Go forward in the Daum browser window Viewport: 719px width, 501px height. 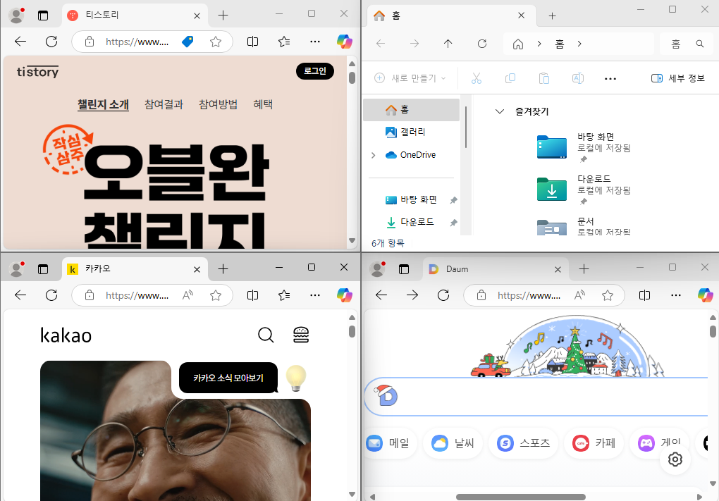(x=412, y=296)
